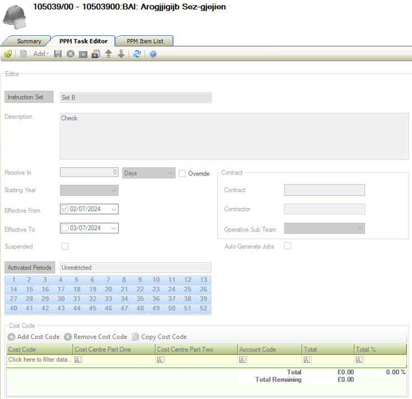
Task: Click the move up arrow icon
Action: (x=109, y=54)
